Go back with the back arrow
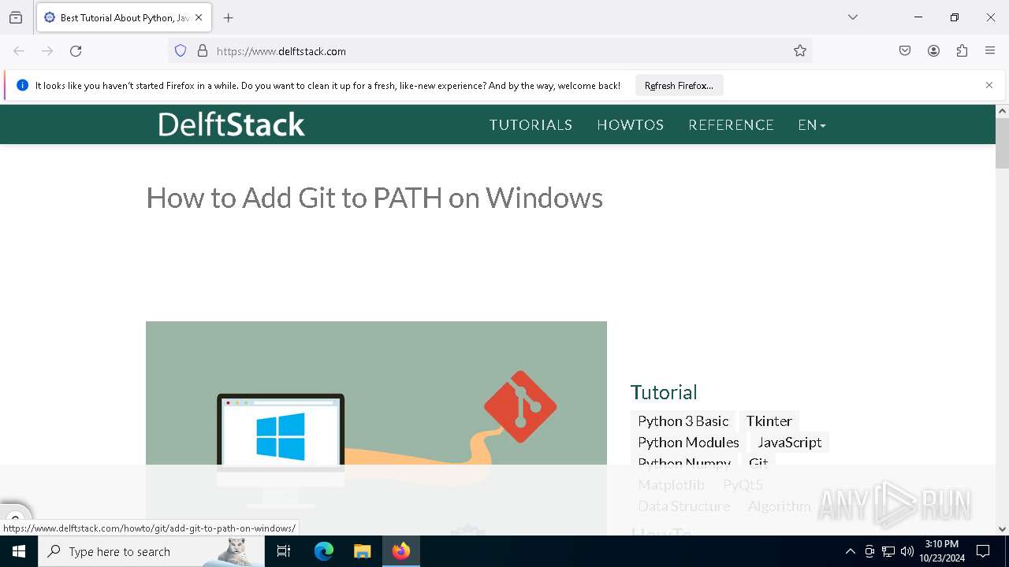 pyautogui.click(x=19, y=51)
